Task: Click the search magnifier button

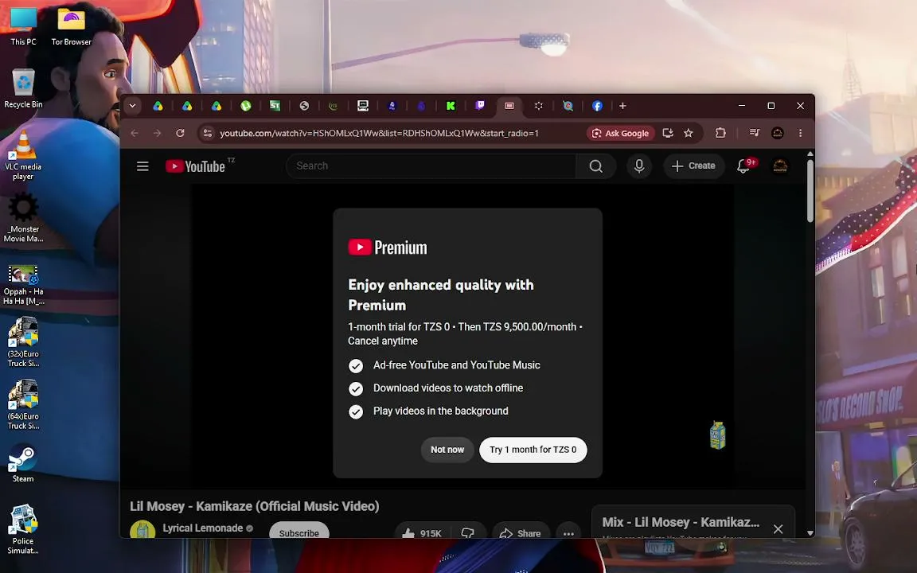Action: [596, 166]
